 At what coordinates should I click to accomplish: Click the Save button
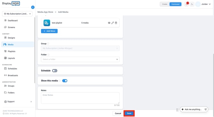[x=129, y=113]
